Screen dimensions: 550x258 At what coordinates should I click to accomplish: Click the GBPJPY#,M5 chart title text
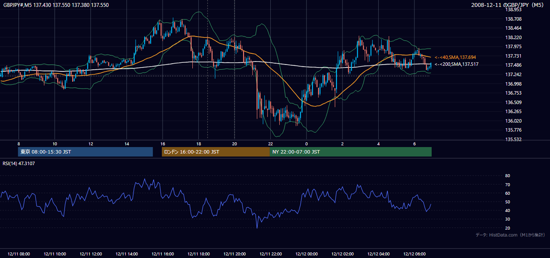(x=56, y=5)
